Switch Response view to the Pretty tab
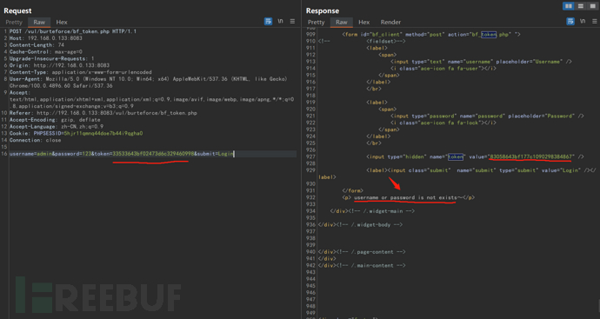The height and width of the screenshot is (319, 600). tap(316, 23)
